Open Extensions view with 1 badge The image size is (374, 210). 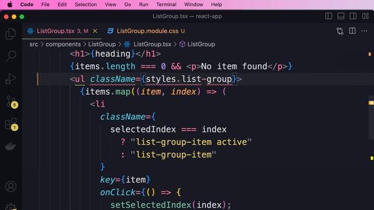click(x=11, y=124)
